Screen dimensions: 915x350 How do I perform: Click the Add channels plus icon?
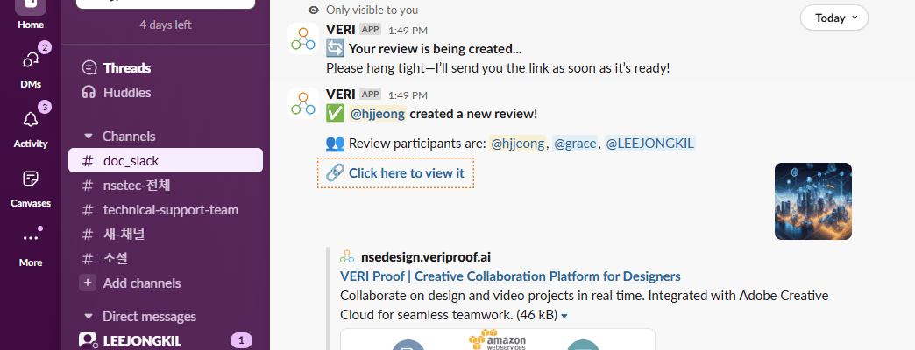[x=88, y=283]
